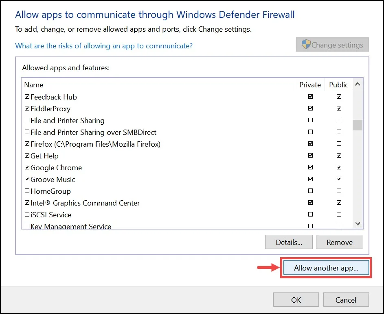
Task: Click the scroll down arrow of the apps list
Action: click(358, 223)
